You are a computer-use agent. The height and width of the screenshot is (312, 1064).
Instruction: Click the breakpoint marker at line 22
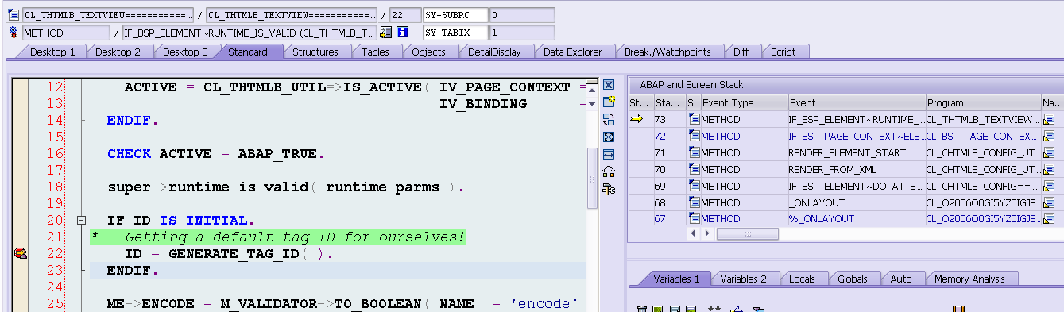[20, 254]
